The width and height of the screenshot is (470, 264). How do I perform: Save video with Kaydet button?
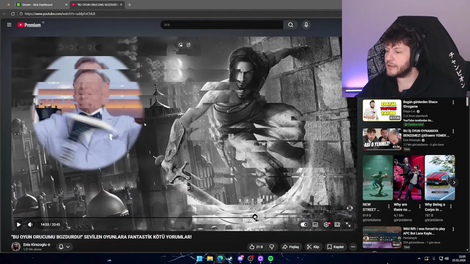[x=336, y=247]
